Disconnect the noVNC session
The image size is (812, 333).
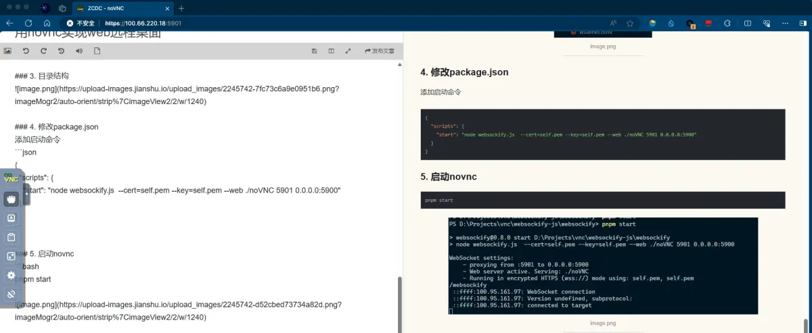point(11,294)
